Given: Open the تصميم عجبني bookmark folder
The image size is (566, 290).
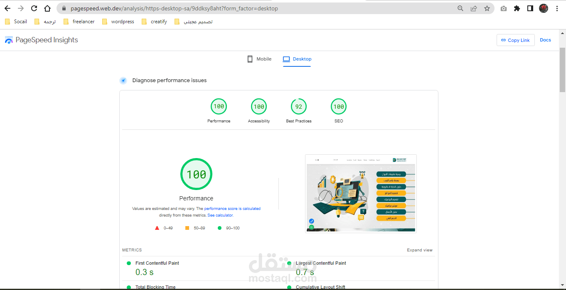Looking at the screenshot, I should [x=193, y=22].
